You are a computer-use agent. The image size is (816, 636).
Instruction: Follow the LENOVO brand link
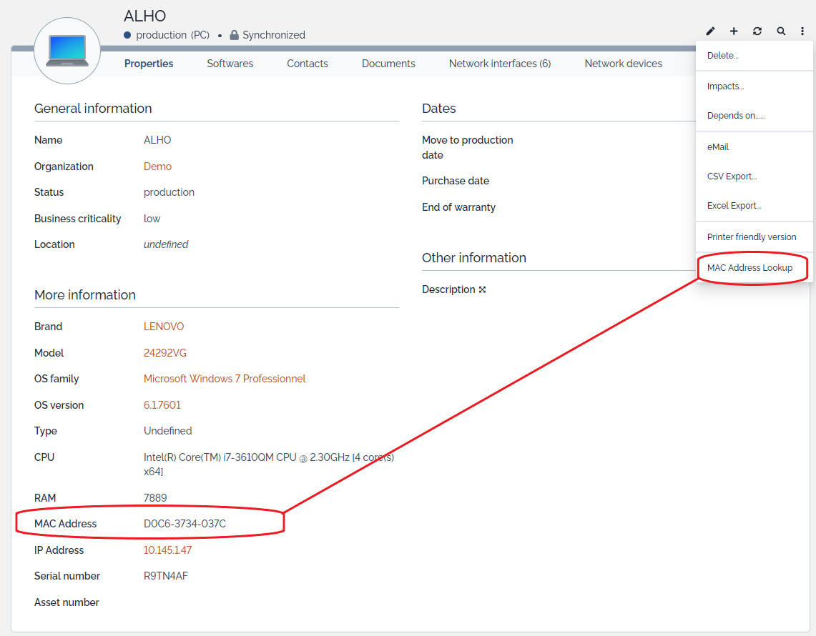[x=164, y=327]
